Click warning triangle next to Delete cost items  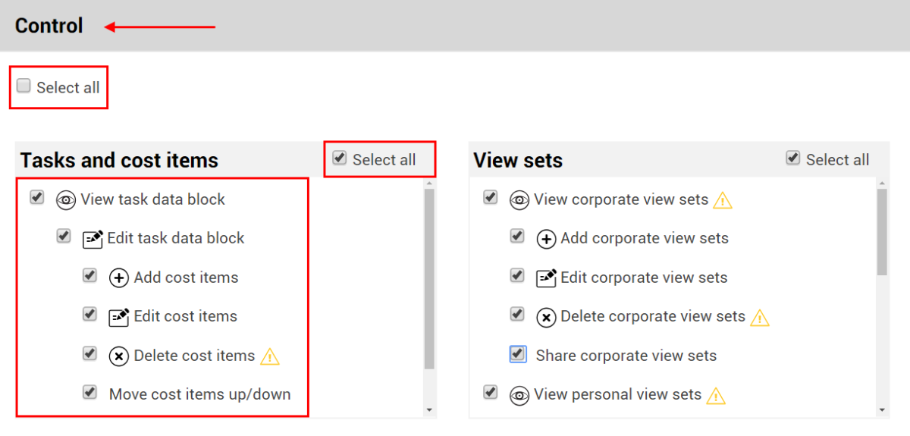270,356
